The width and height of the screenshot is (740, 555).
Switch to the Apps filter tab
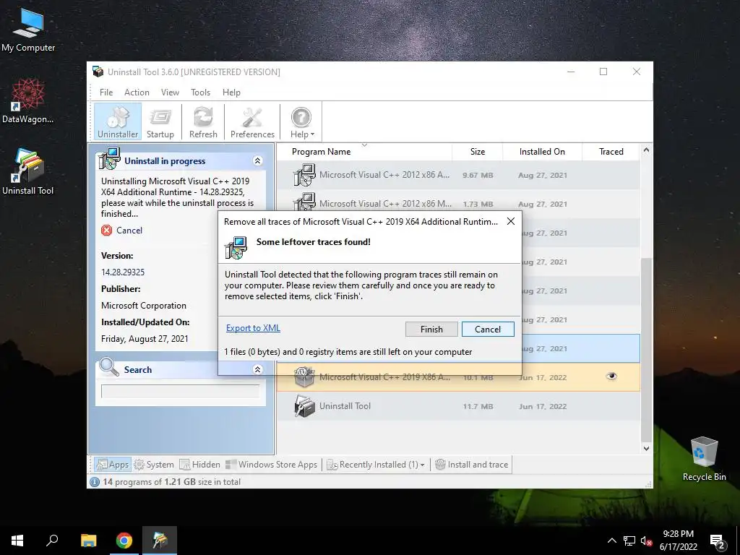(x=112, y=465)
